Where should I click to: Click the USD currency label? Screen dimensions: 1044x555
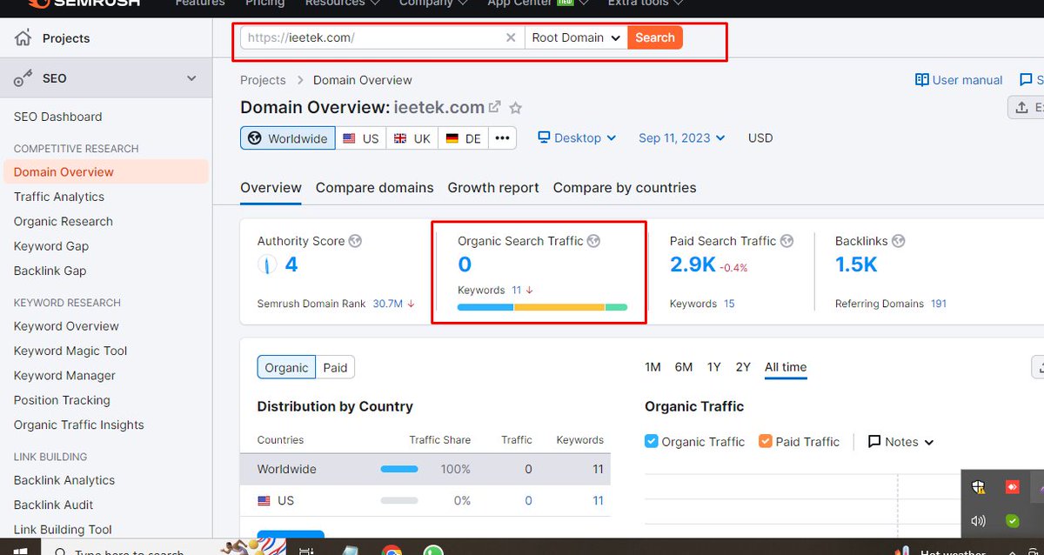pyautogui.click(x=760, y=138)
